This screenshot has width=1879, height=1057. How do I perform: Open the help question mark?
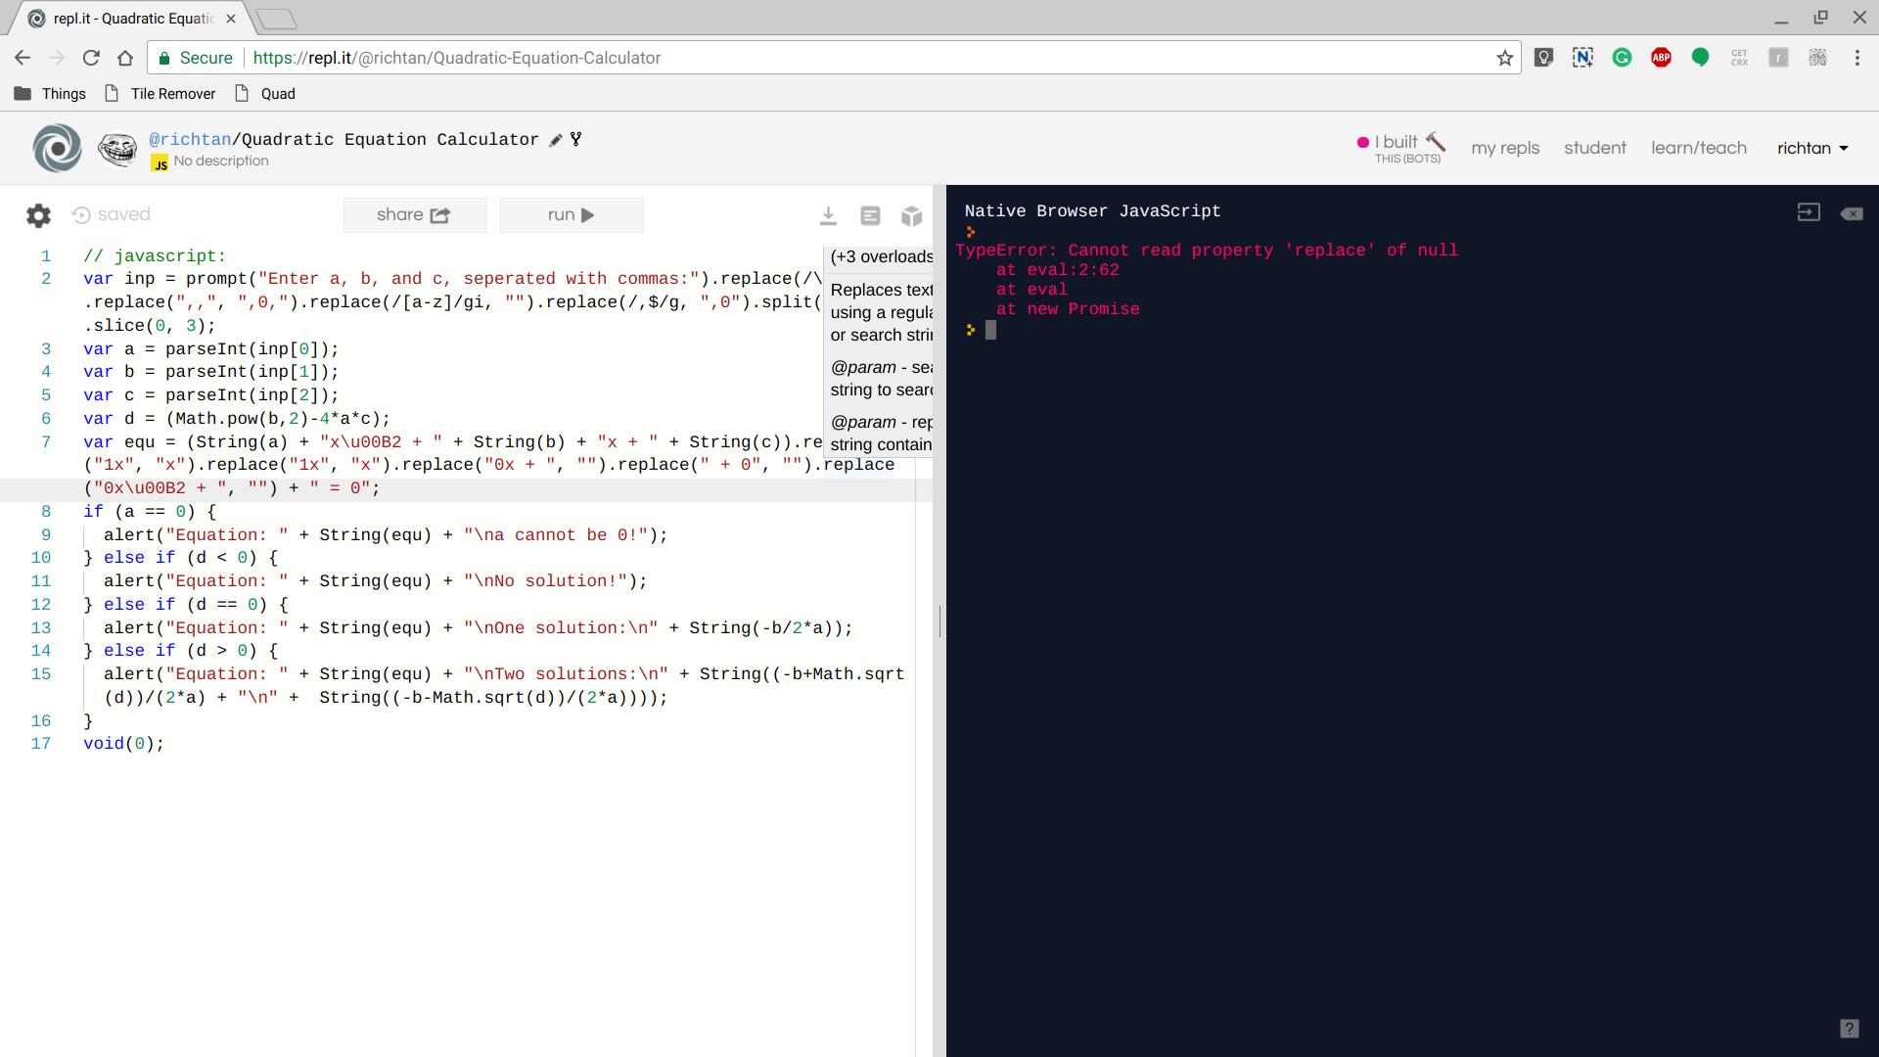click(x=1849, y=1029)
